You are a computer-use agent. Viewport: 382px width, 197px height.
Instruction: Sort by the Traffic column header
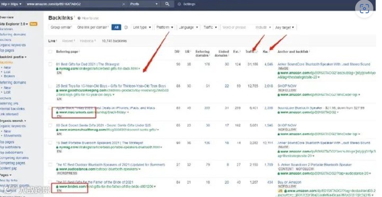pyautogui.click(x=252, y=52)
